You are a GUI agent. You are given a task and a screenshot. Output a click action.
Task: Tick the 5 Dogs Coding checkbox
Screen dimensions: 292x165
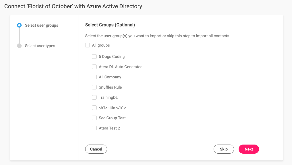click(94, 57)
